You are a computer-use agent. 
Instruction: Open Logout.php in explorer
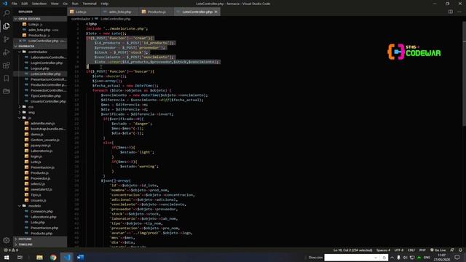pyautogui.click(x=40, y=68)
